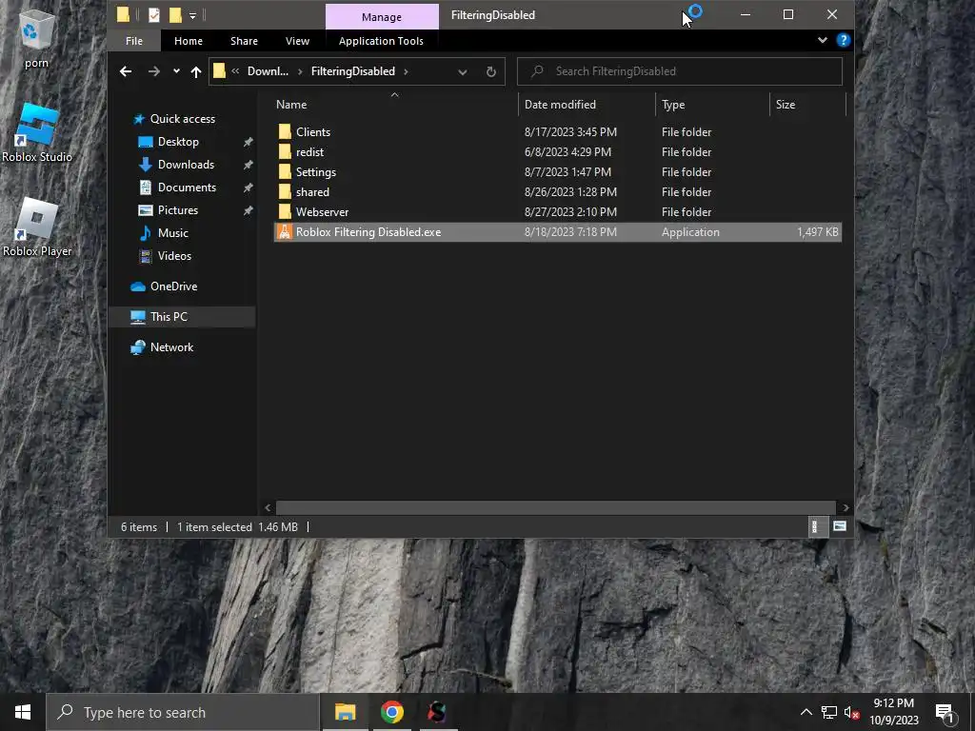Switch to the View ribbon tab
Screen dimensions: 975x731
(x=297, y=41)
